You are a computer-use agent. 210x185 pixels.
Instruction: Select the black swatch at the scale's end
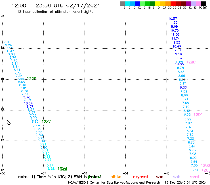coord(204,3)
